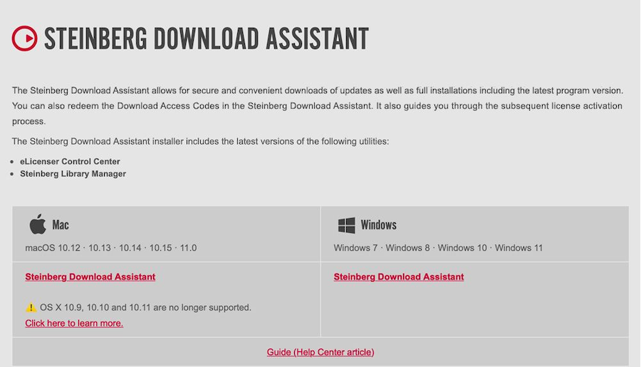Viewport: 641px width, 367px height.
Task: Click the Apple logo in Mac section
Action: click(38, 224)
